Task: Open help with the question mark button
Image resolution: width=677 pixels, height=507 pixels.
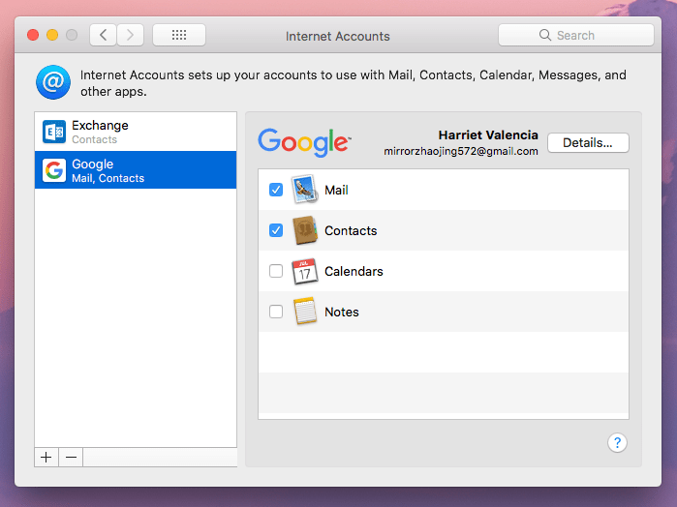Action: (617, 443)
